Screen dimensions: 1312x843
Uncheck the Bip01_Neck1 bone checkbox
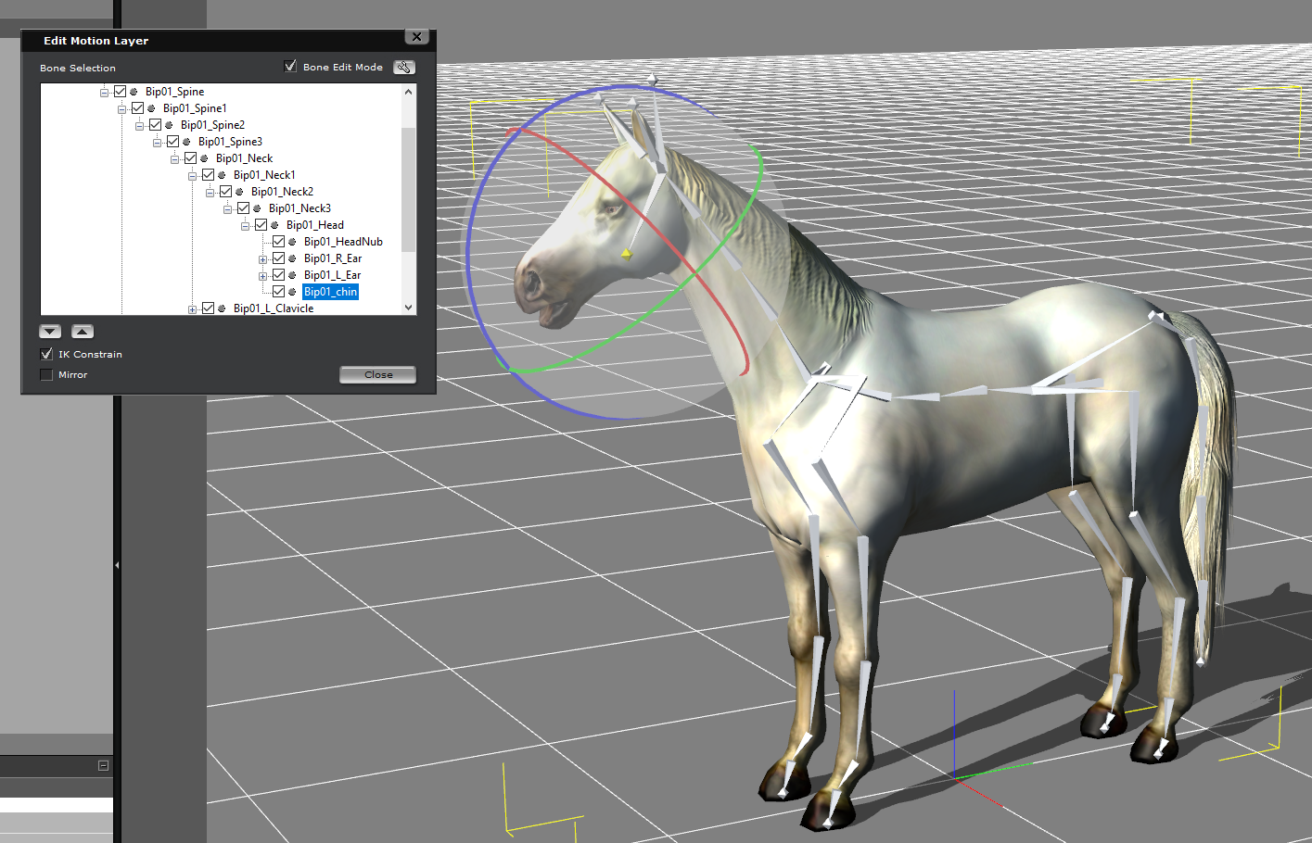coord(208,174)
